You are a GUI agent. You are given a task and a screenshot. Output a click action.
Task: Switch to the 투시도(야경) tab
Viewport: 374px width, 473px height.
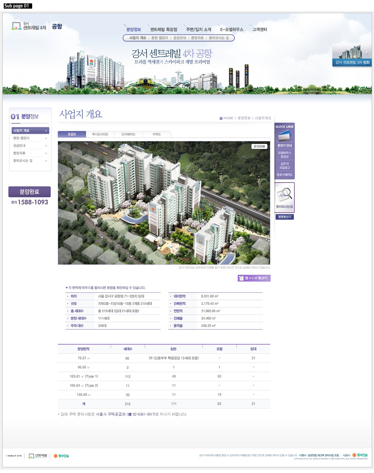tap(100, 134)
